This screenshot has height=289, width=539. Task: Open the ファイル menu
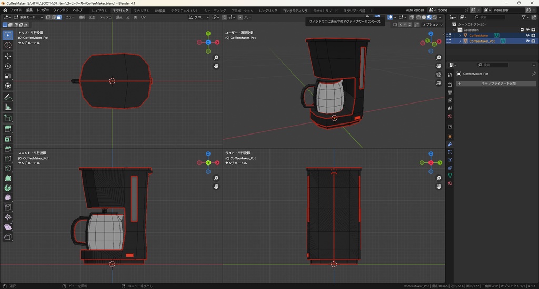coord(16,10)
